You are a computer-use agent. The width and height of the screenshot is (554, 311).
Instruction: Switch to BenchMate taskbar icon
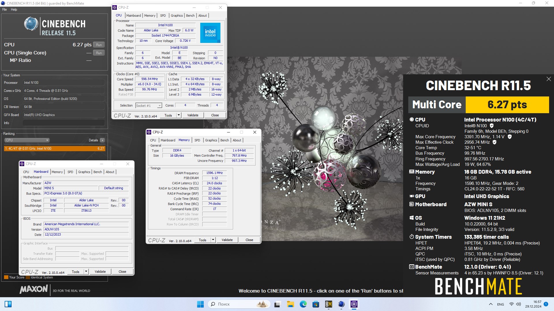click(328, 304)
